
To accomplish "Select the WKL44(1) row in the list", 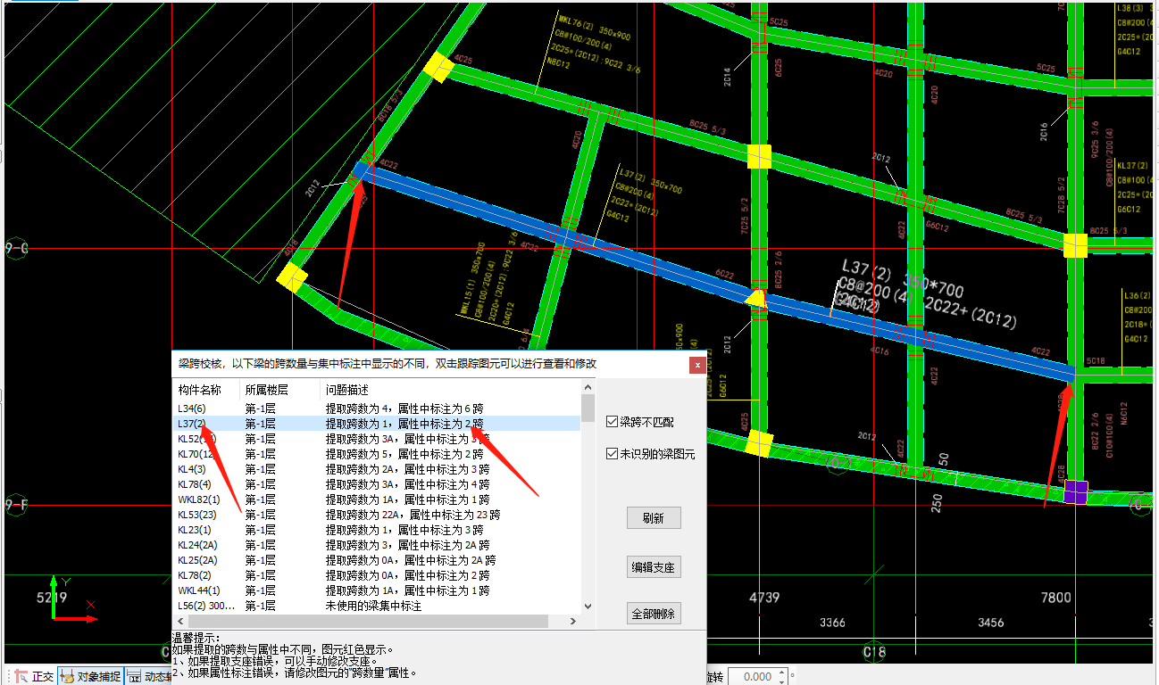I will point(376,590).
